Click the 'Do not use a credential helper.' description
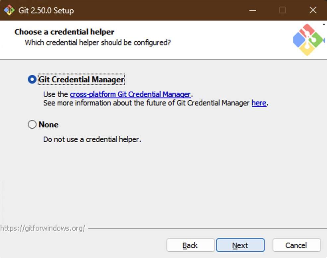This screenshot has height=258, width=327. pos(92,139)
